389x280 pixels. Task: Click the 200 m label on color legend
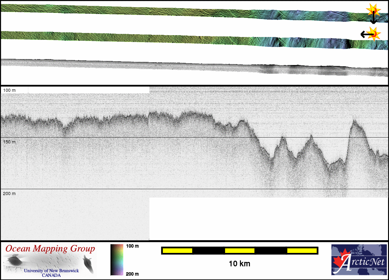coord(132,274)
